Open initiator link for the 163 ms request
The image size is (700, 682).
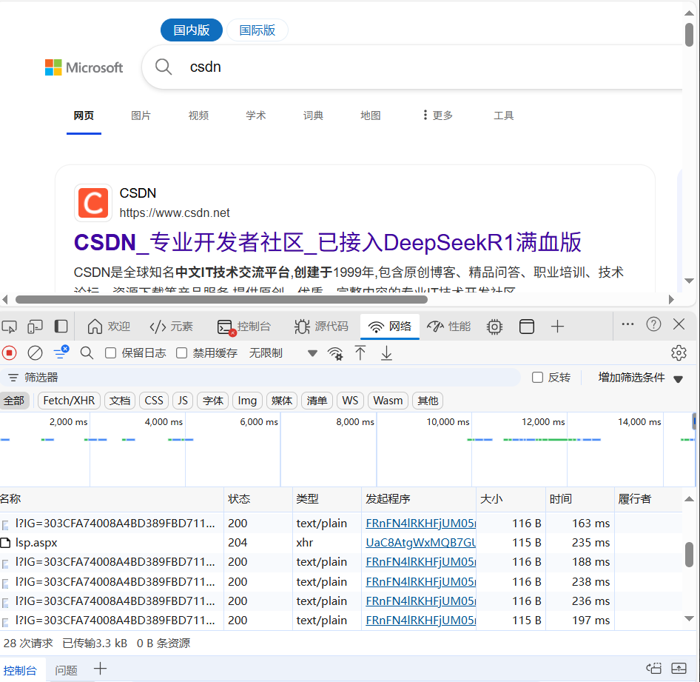(x=420, y=524)
